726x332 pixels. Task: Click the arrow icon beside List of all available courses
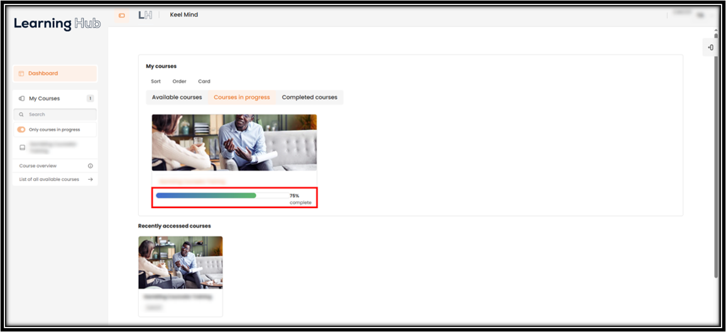91,179
